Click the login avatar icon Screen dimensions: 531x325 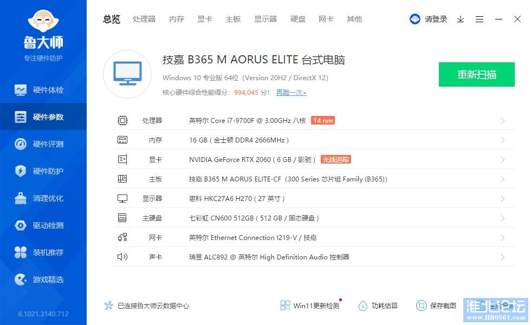tap(415, 19)
